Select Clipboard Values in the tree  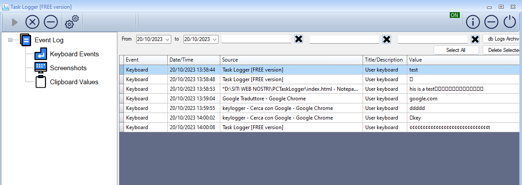74,82
